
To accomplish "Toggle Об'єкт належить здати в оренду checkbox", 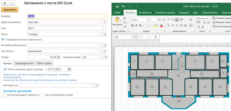I will (x=5, y=69).
